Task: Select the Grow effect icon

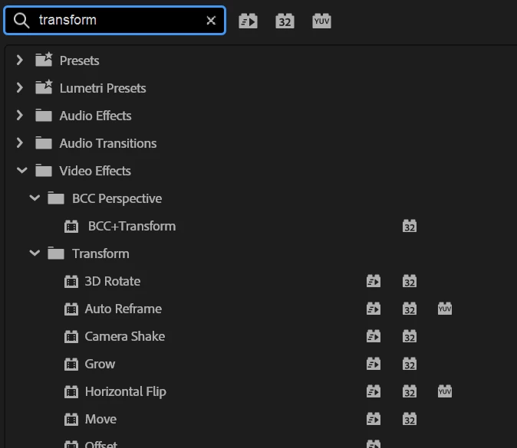Action: pyautogui.click(x=71, y=364)
